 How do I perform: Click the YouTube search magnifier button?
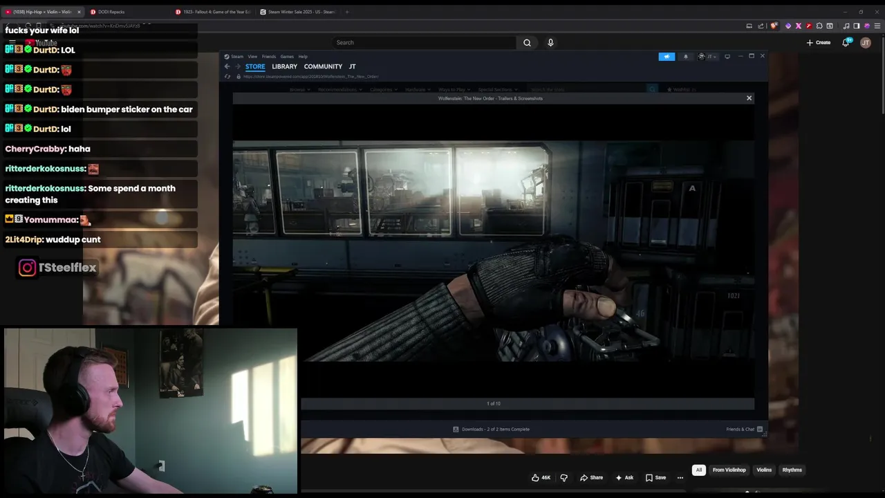tap(527, 43)
